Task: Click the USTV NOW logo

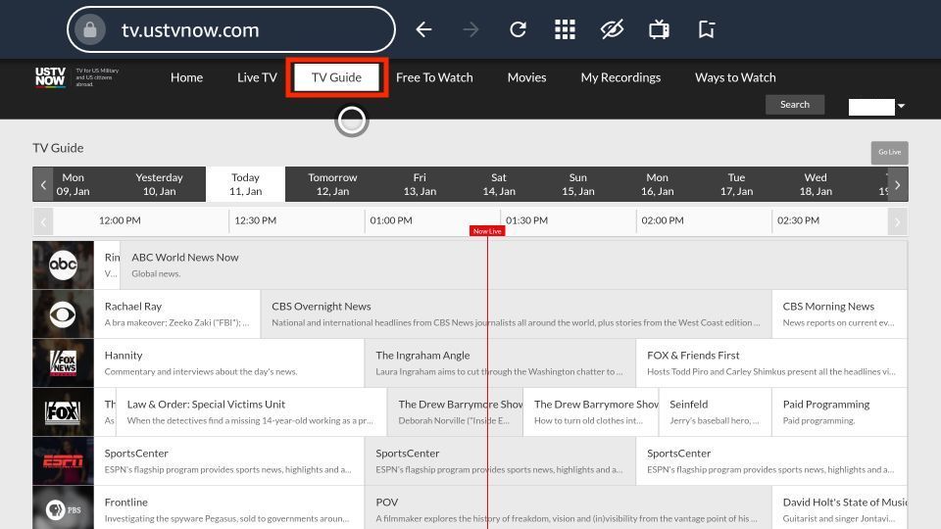Action: pyautogui.click(x=50, y=77)
